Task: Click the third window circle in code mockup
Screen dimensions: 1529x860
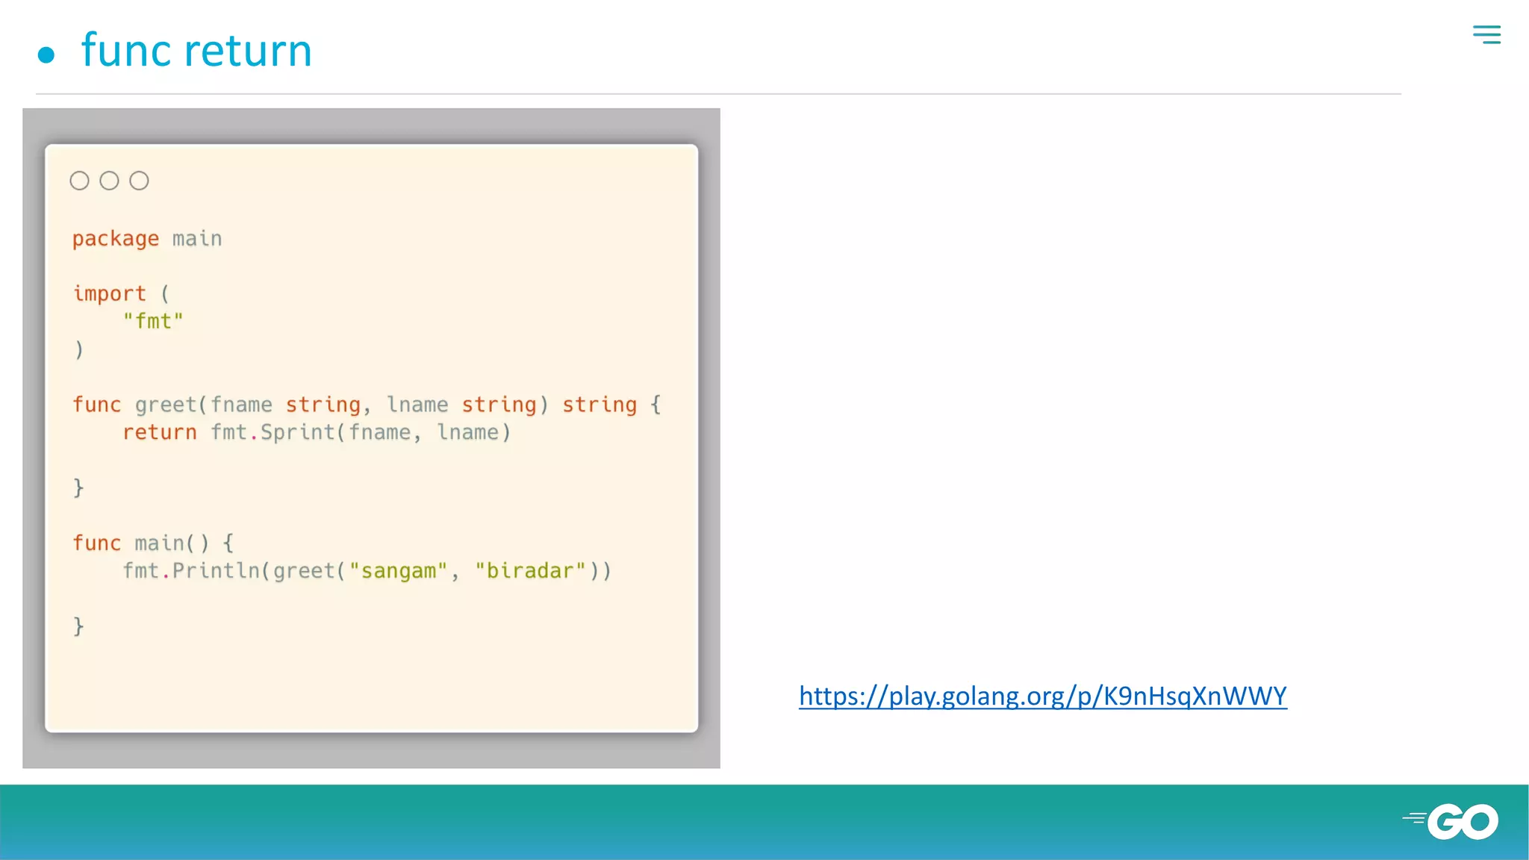Action: click(139, 181)
